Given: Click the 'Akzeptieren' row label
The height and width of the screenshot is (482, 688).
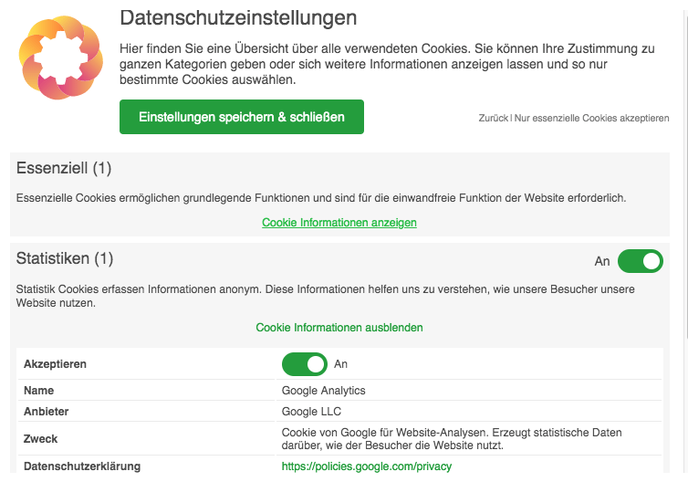Looking at the screenshot, I should point(55,364).
